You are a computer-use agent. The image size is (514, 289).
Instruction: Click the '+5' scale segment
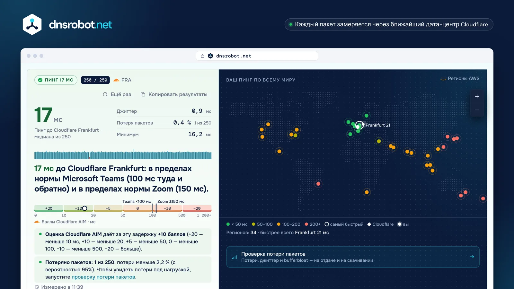tap(108, 208)
